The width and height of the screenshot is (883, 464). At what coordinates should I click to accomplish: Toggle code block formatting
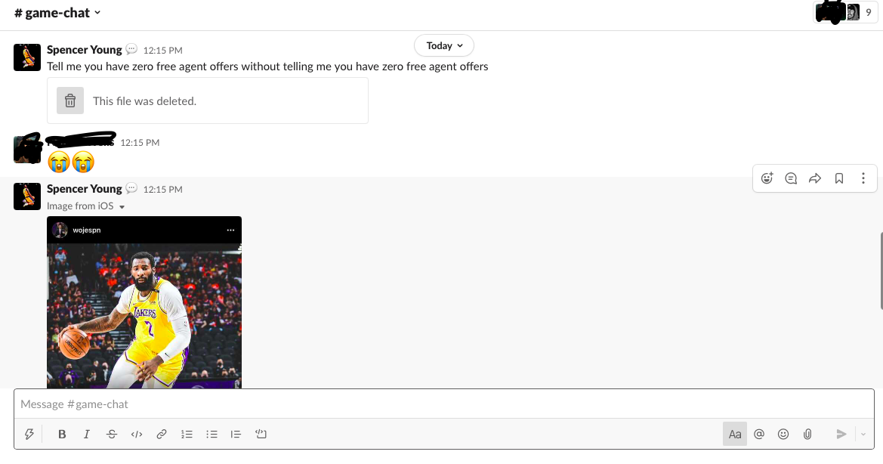click(261, 435)
